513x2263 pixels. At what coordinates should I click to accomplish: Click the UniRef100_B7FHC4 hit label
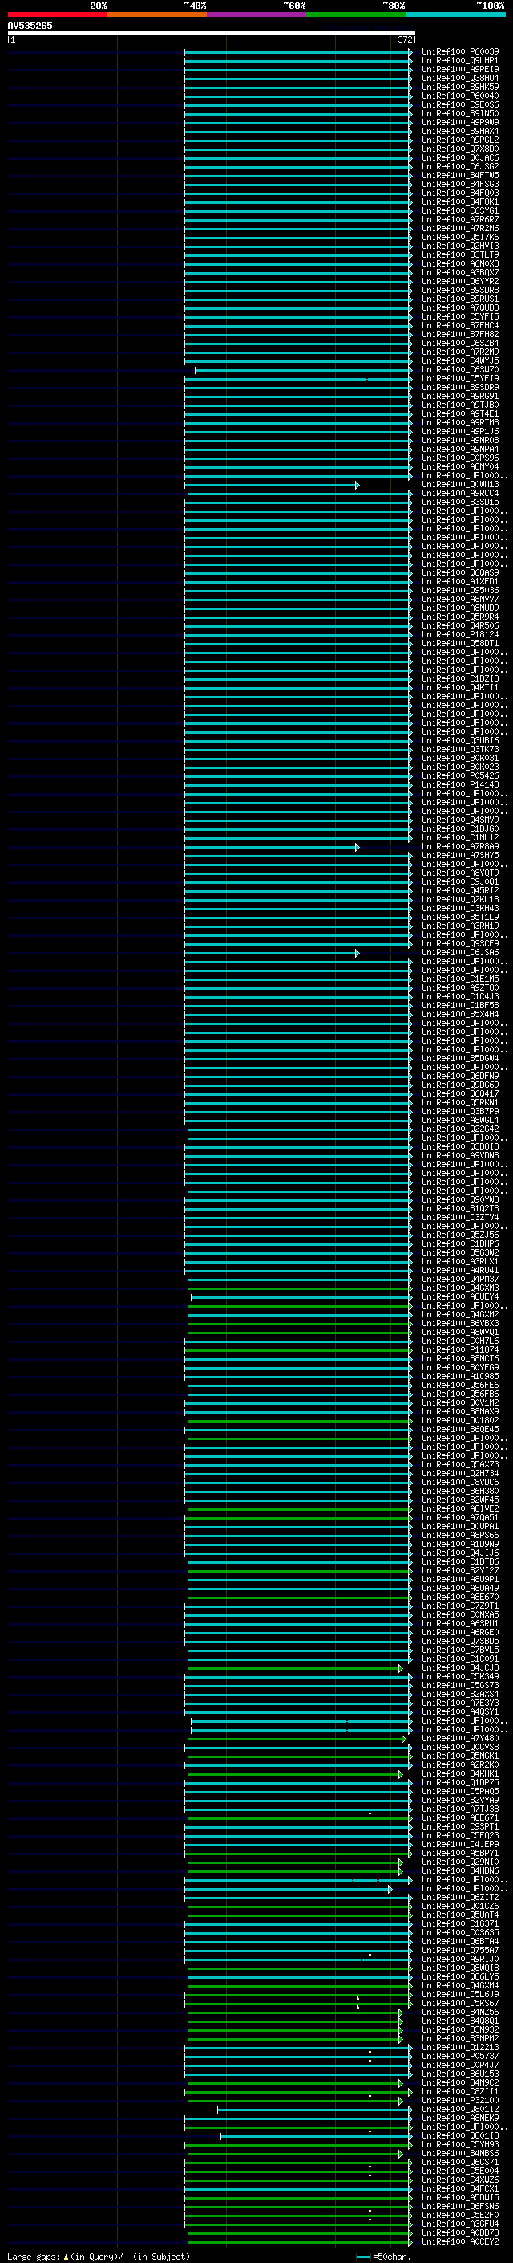point(460,325)
